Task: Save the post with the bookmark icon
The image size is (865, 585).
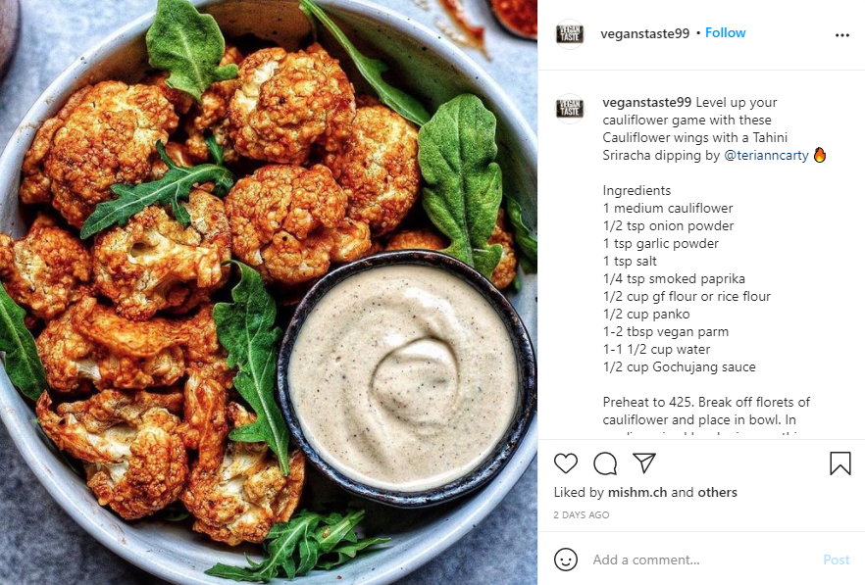Action: click(x=840, y=463)
